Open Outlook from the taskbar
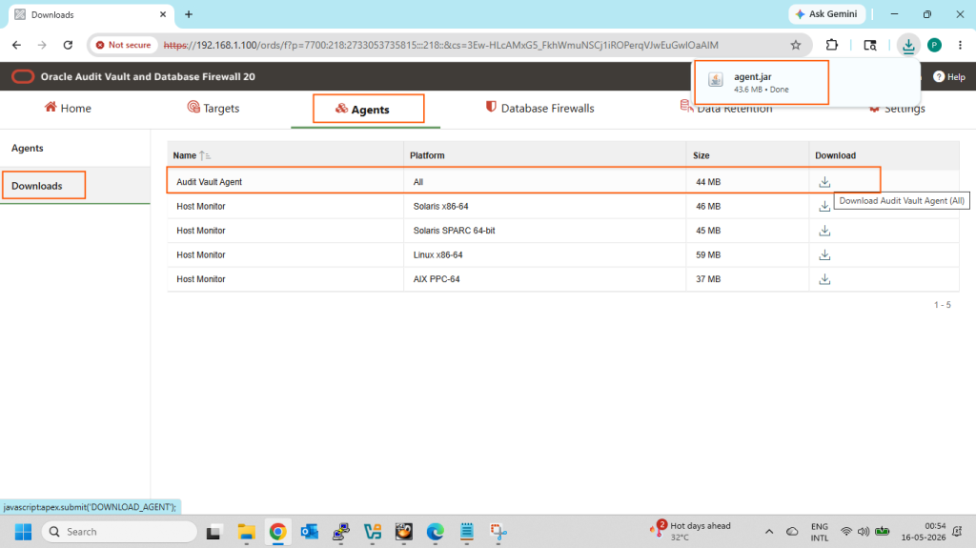The height and width of the screenshot is (548, 976). [310, 532]
